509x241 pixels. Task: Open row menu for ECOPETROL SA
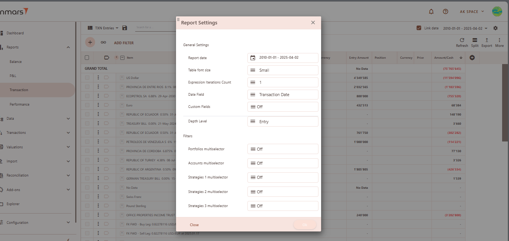[98, 96]
